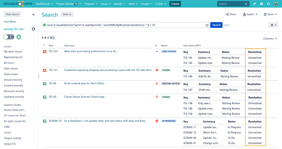Collapse the sidebar with double chevron icon
This screenshot has height=149, width=282.
(34, 15)
